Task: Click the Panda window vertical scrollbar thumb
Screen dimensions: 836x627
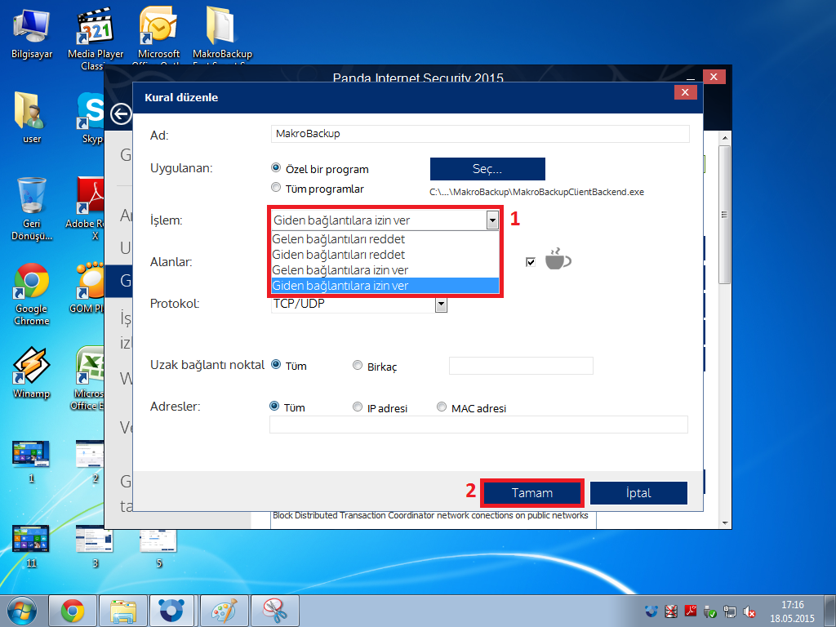Action: pos(724,214)
